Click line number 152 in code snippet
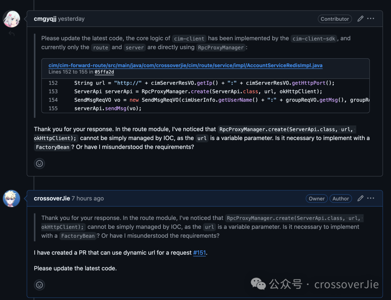 pos(53,83)
